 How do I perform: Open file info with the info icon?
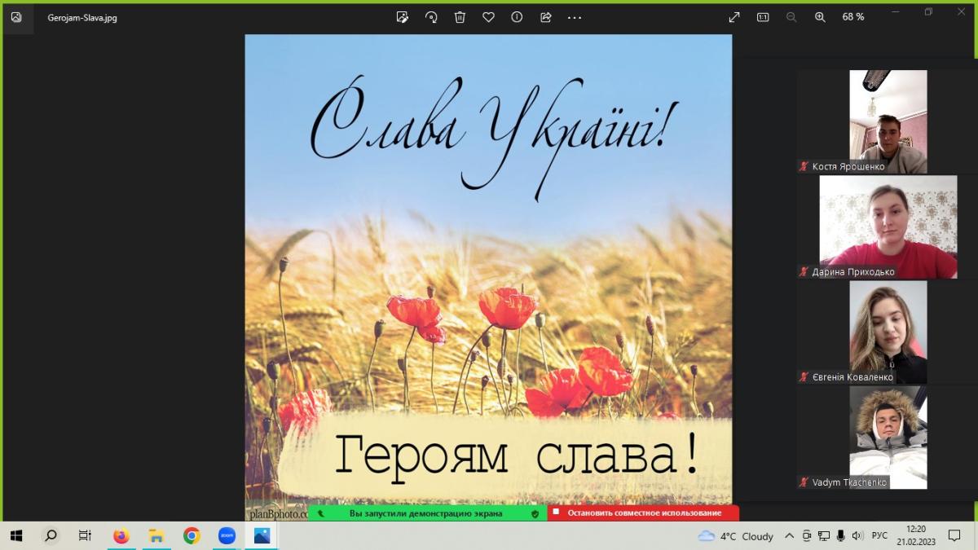517,17
